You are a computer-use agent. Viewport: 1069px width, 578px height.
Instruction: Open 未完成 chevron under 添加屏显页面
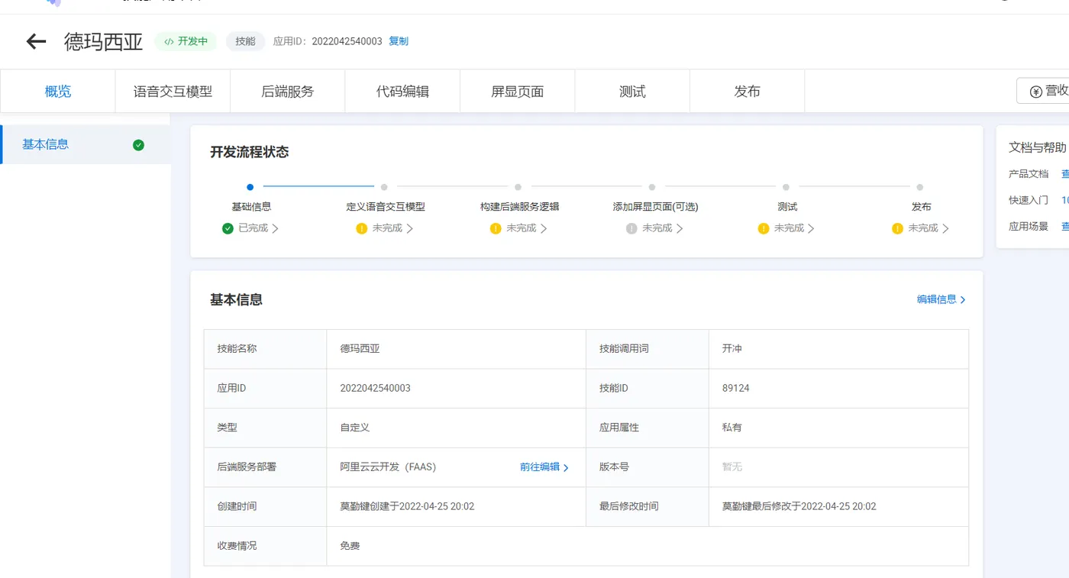[x=680, y=228]
